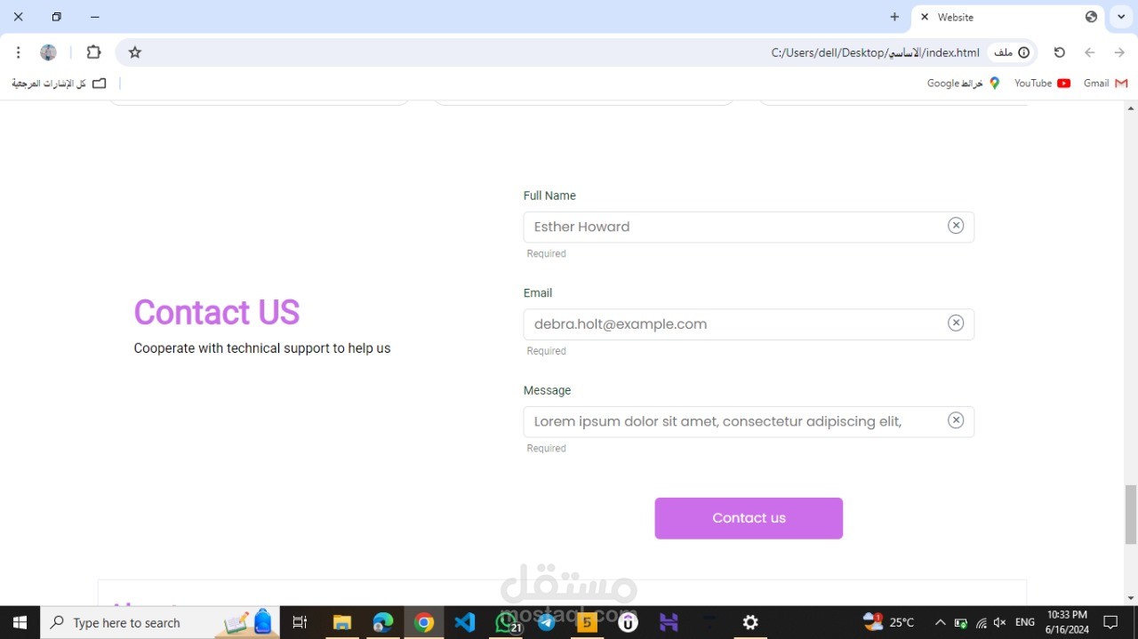Open the YouTube bookmark
Screen dimensions: 1138x639
point(1042,84)
